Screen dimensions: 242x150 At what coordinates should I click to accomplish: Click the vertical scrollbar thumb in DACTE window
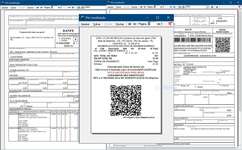point(240,62)
